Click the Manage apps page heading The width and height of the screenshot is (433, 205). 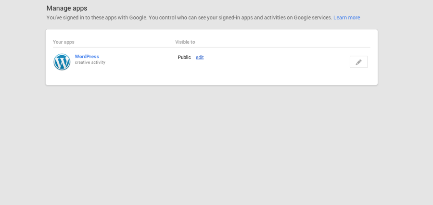[x=67, y=8]
